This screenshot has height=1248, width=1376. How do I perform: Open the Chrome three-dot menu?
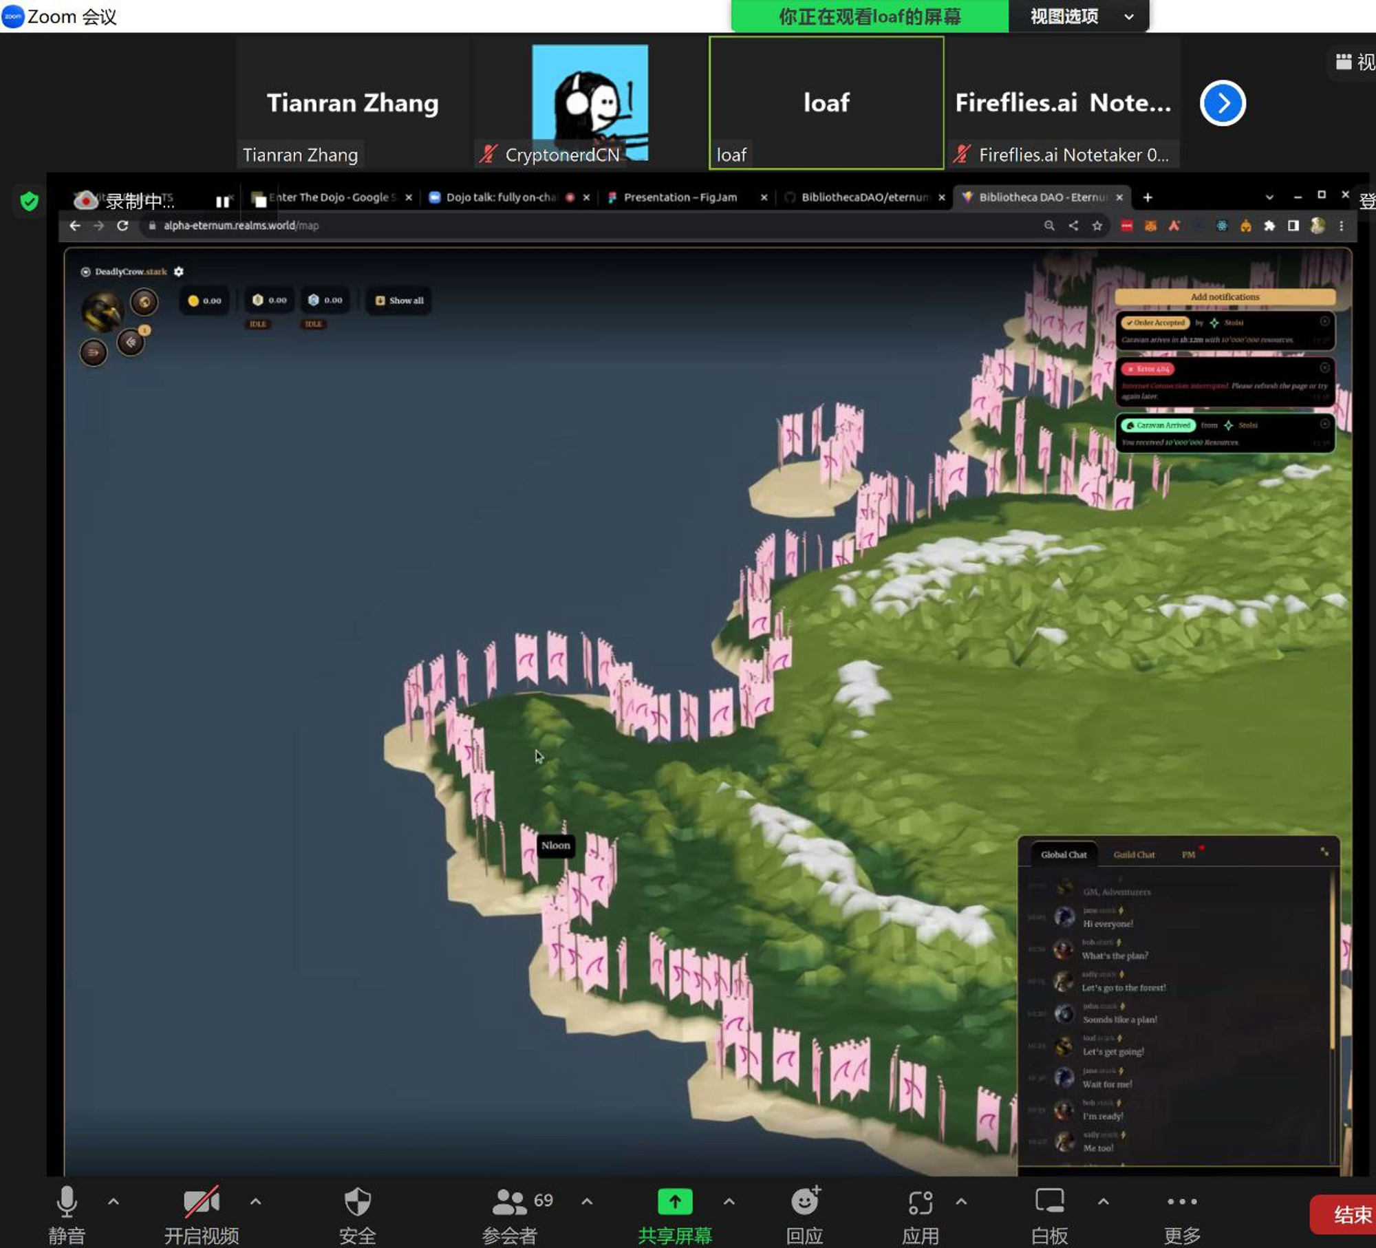[x=1342, y=226]
